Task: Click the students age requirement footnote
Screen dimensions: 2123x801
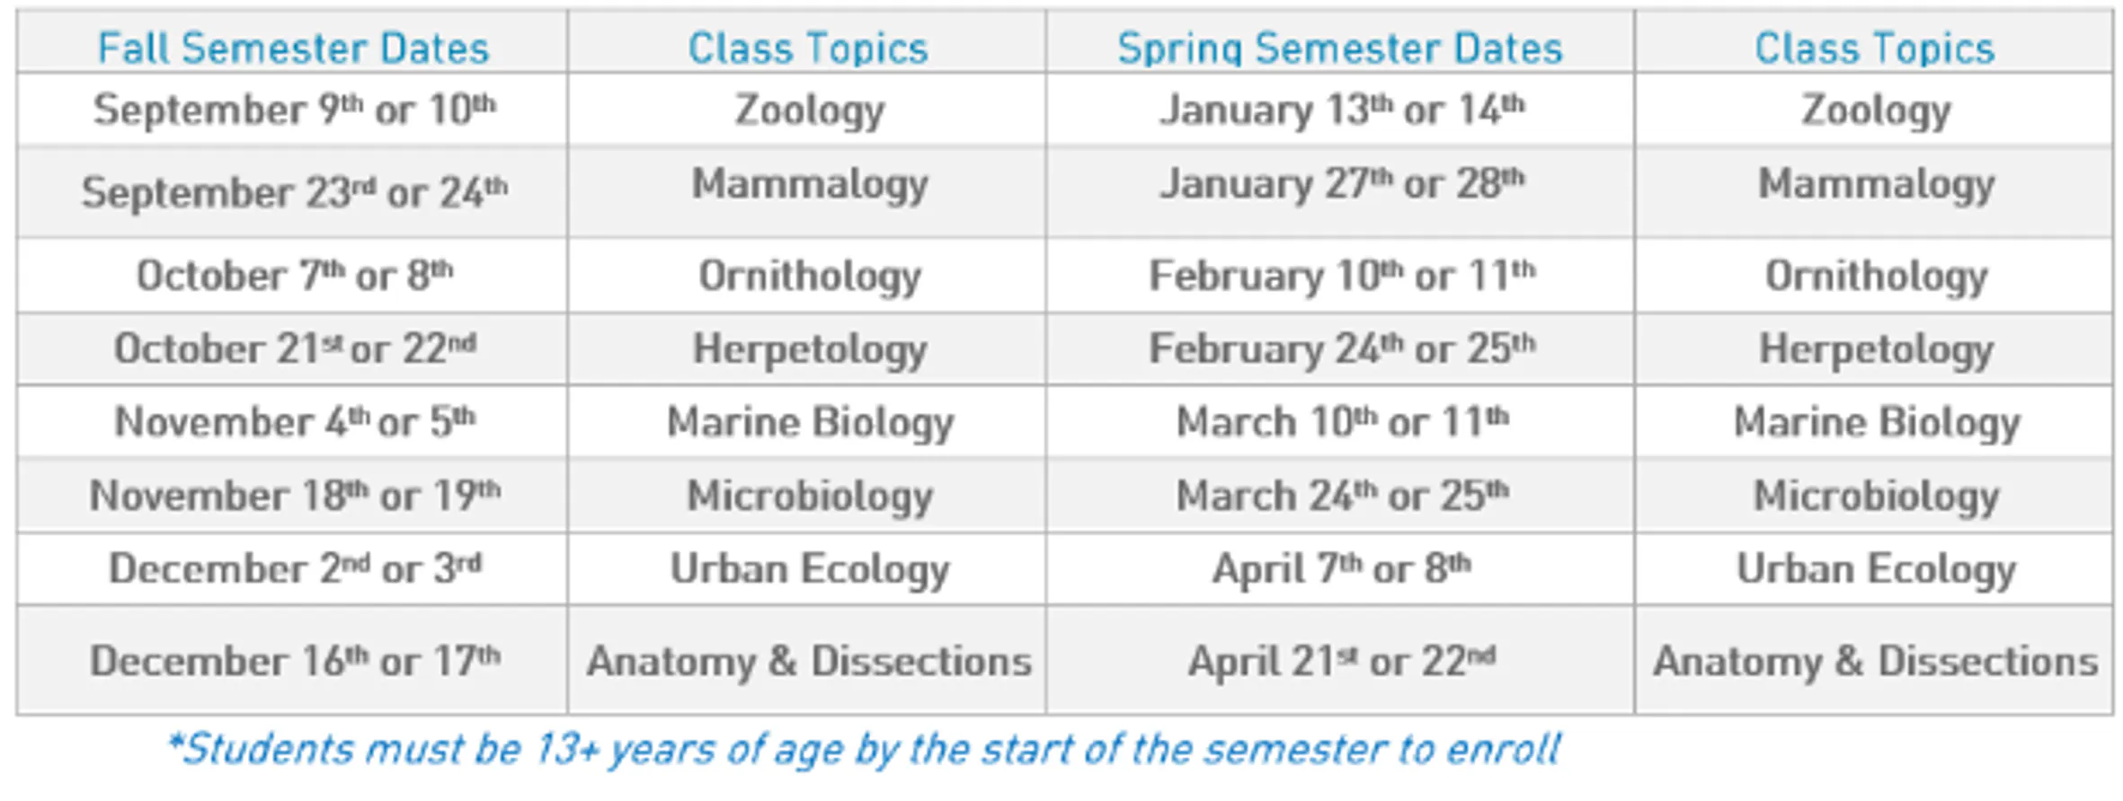Action: click(x=864, y=750)
